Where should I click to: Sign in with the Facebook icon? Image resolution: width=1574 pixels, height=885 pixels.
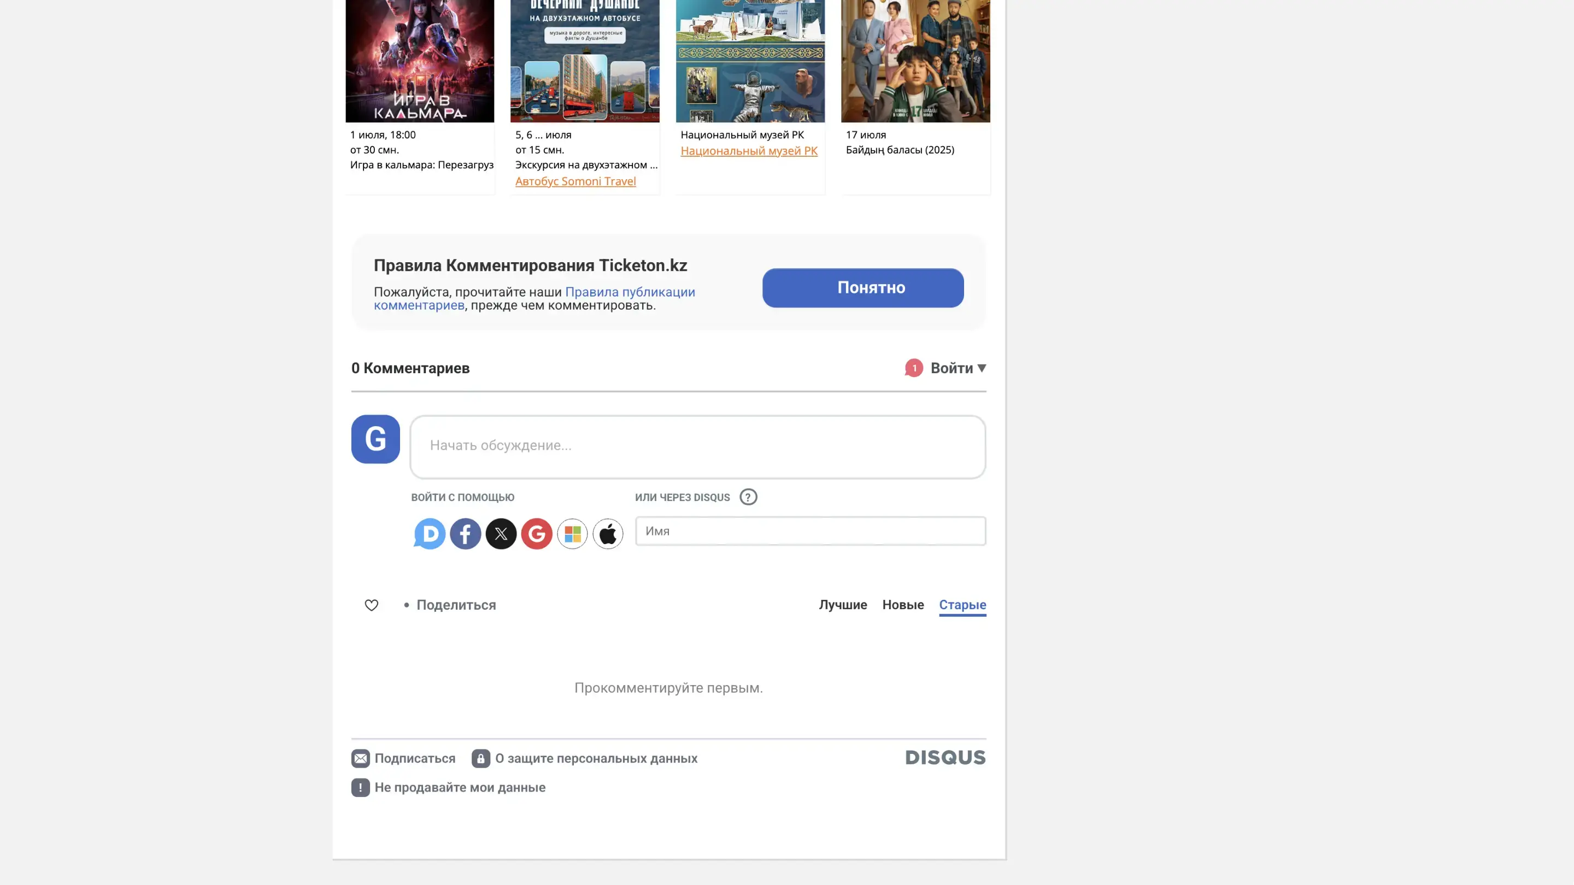pos(465,534)
